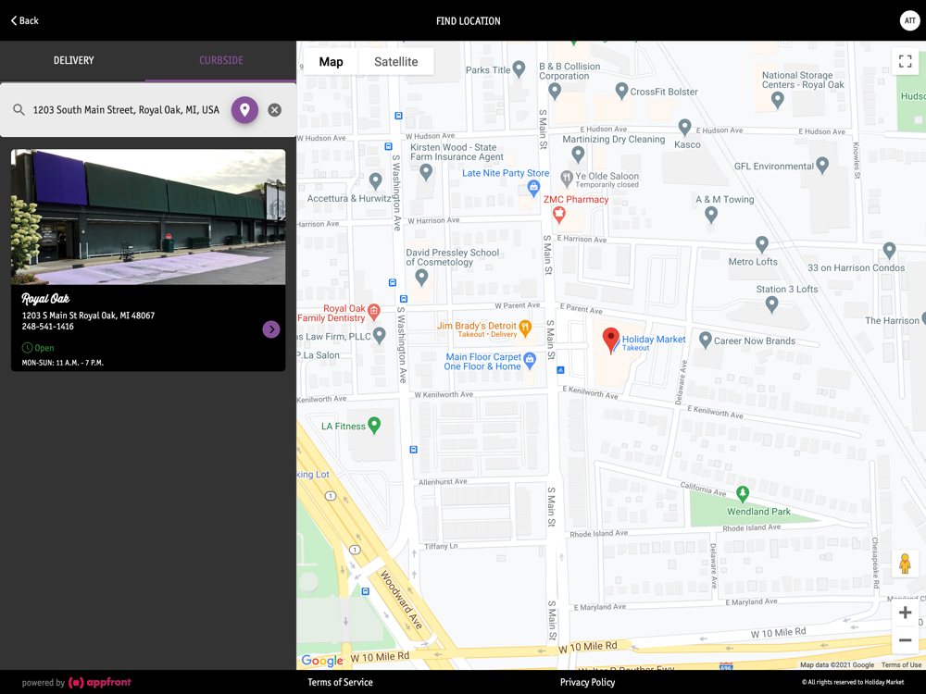
Task: Click Kirsten Wood State Farm marker
Action: 426,172
